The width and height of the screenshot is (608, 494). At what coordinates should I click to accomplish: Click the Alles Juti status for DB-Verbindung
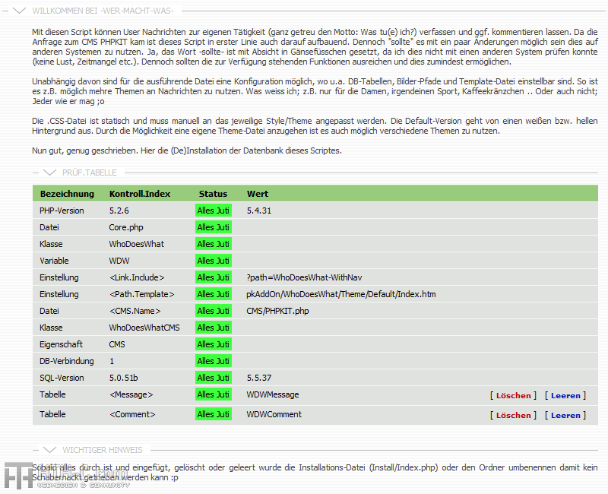pyautogui.click(x=214, y=360)
